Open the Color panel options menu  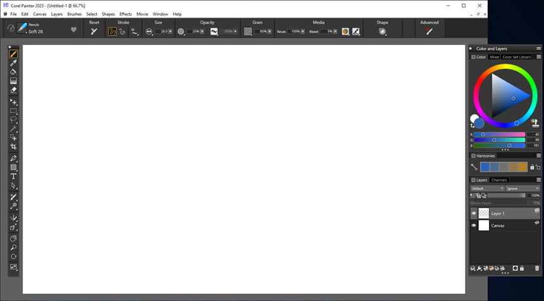pos(538,57)
